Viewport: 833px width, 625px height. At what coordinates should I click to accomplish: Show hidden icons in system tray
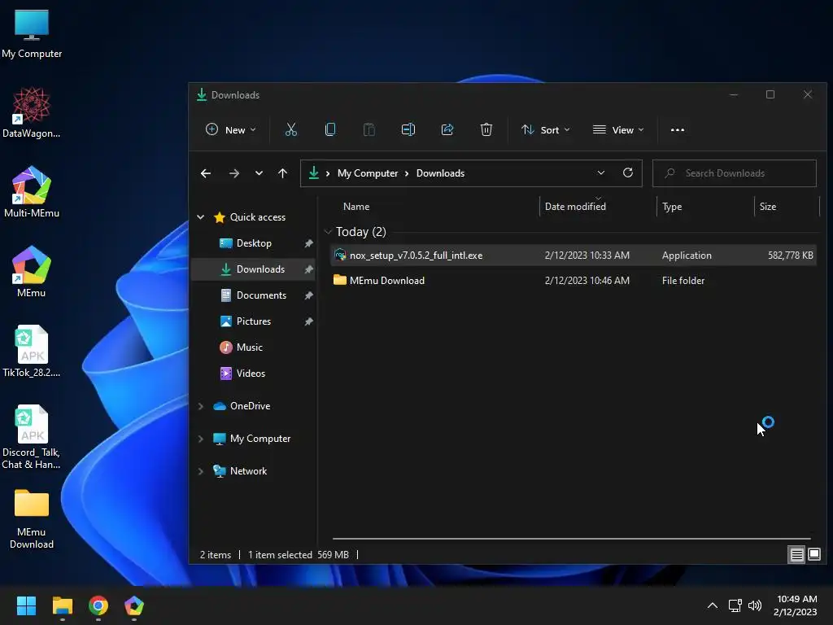(713, 605)
